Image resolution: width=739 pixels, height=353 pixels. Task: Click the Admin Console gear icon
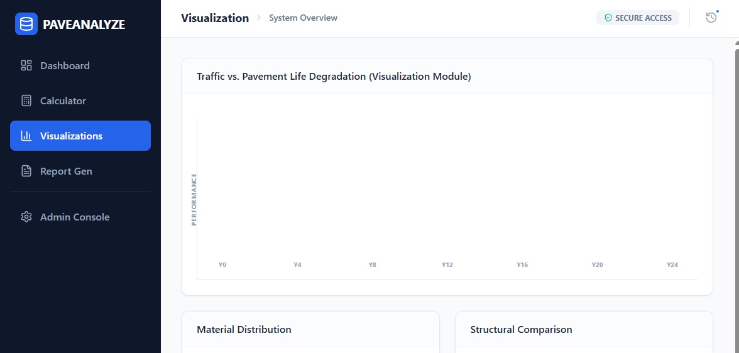point(26,217)
